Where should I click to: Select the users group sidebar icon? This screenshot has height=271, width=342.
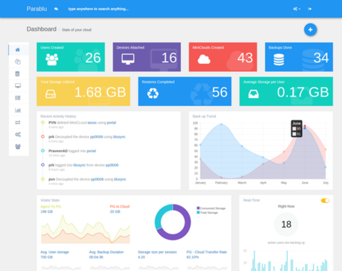coord(18,147)
